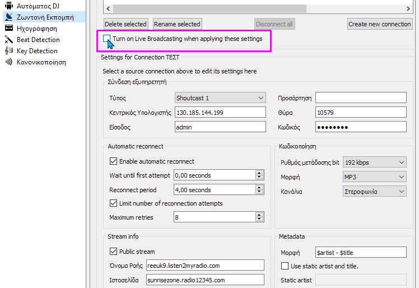Click the port field containing 10579

[360, 113]
